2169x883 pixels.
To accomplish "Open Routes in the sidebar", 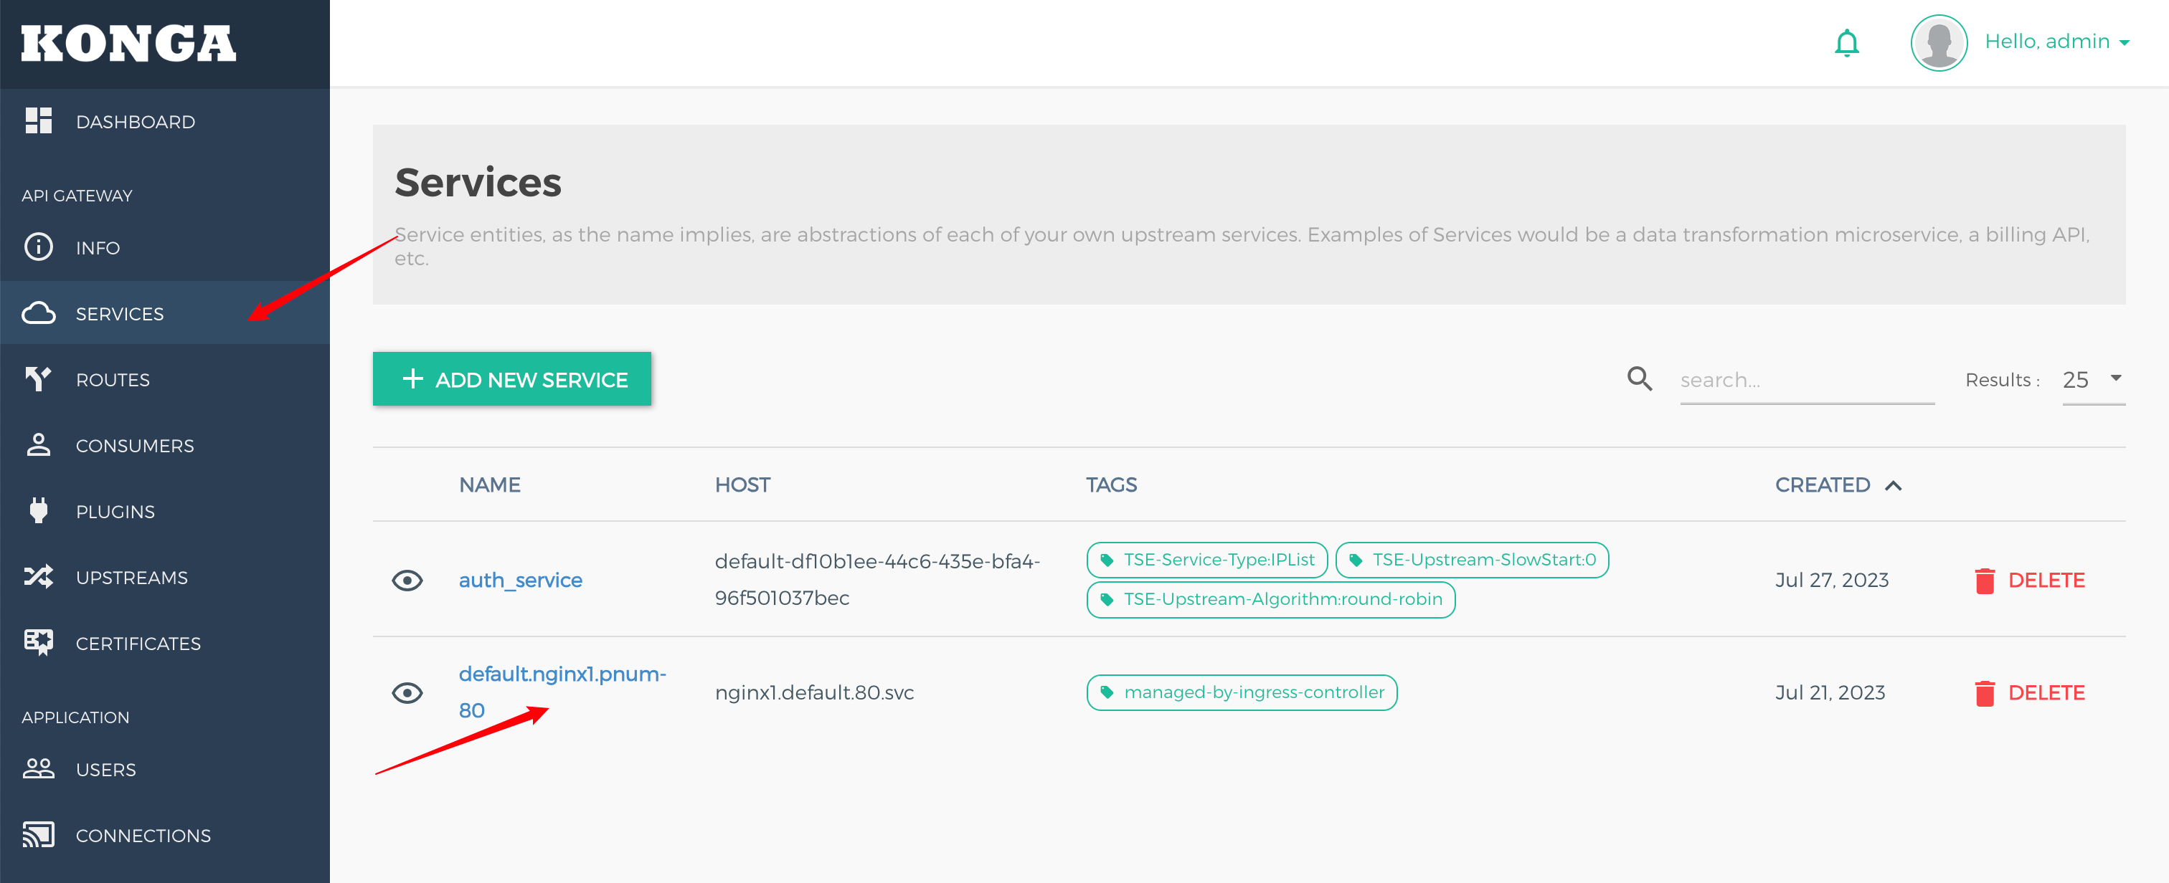I will click(165, 379).
